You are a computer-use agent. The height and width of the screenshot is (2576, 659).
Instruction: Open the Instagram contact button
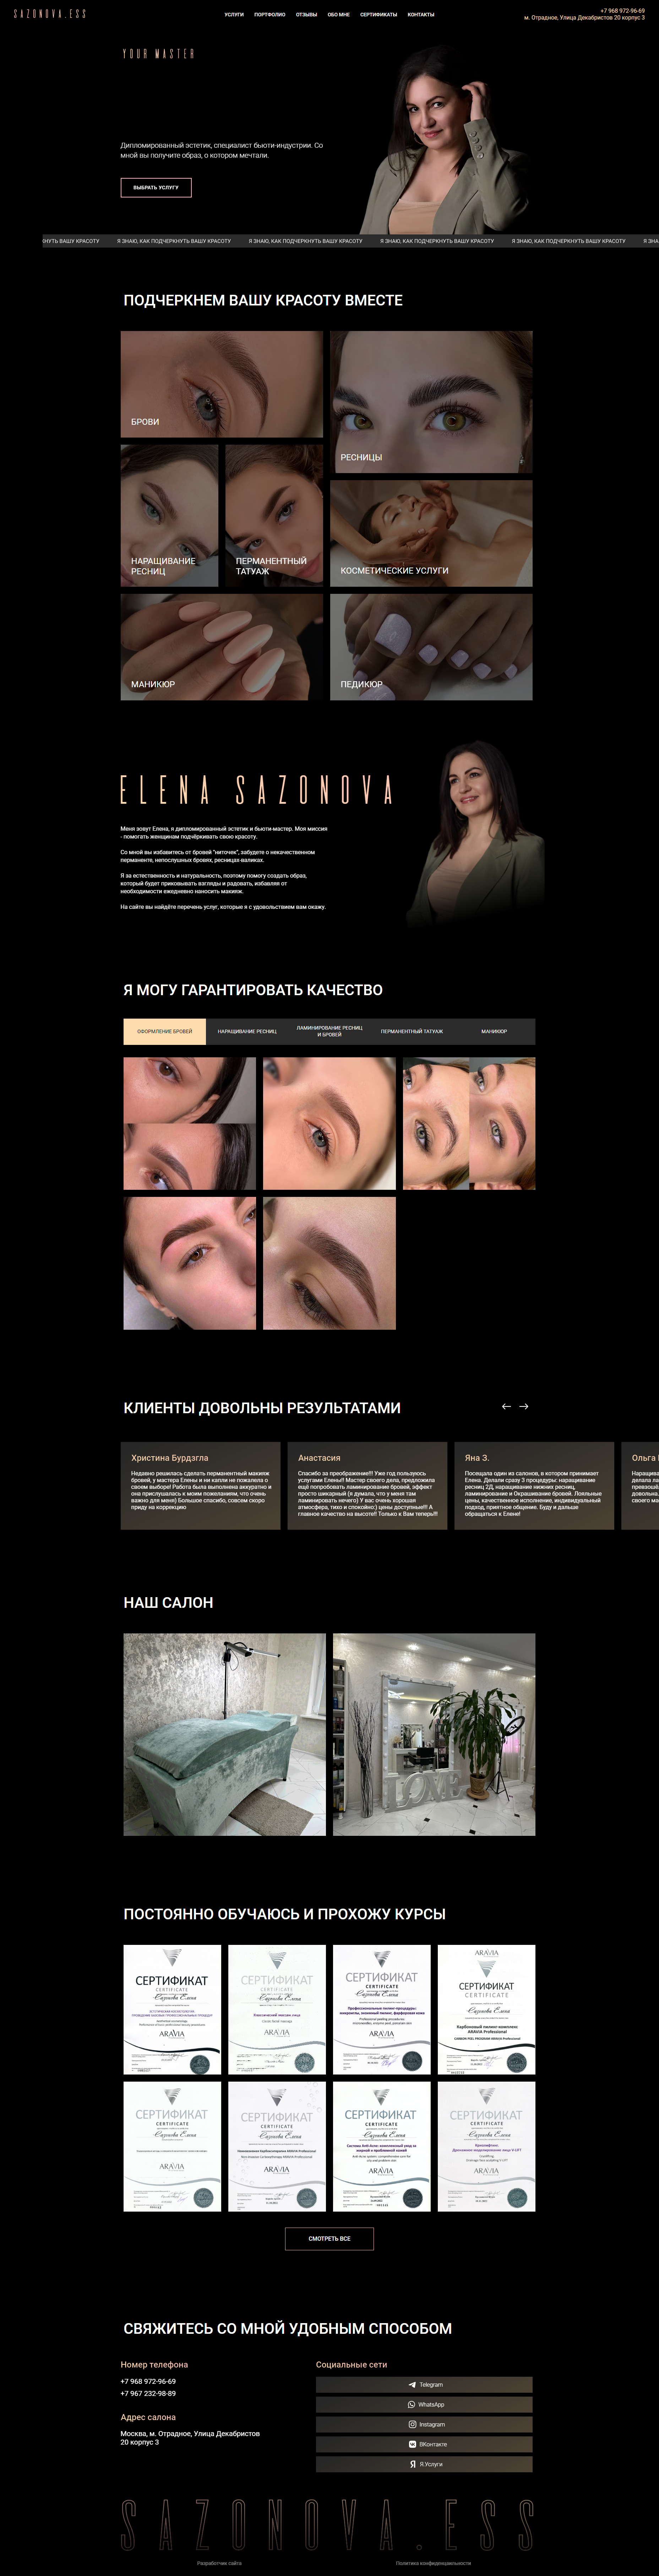424,2424
